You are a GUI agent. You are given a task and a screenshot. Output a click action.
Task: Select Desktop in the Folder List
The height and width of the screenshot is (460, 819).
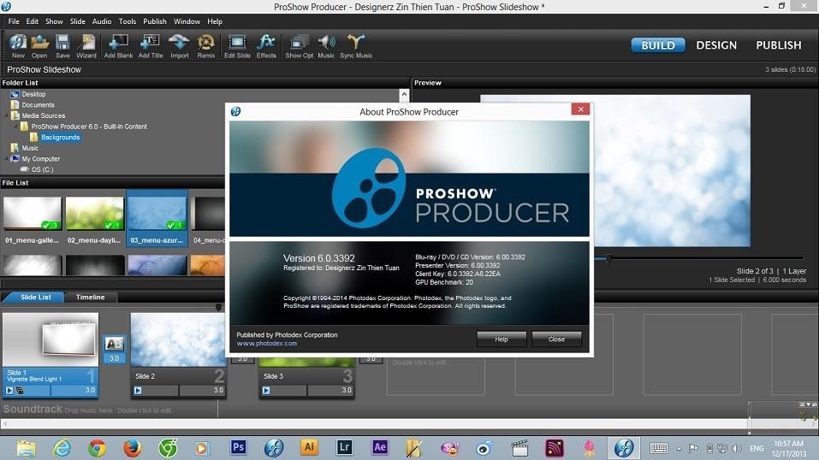(x=33, y=94)
